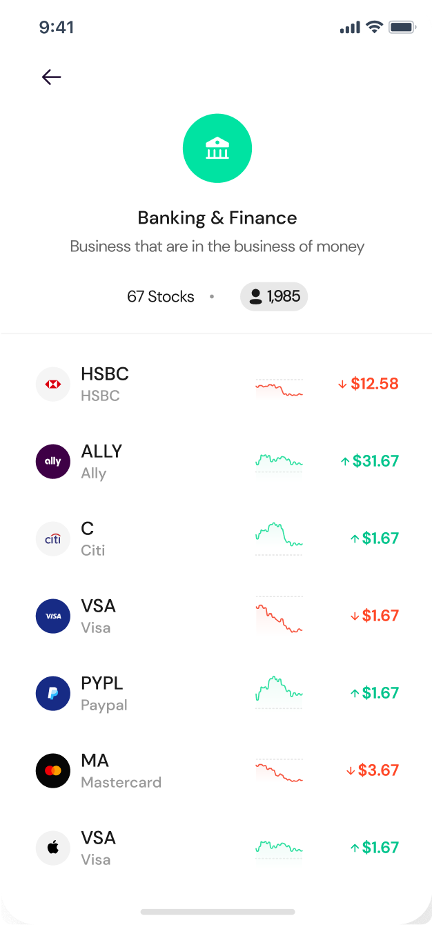Image resolution: width=432 pixels, height=925 pixels.
Task: View ALLY green sparkline chart
Action: tap(279, 462)
